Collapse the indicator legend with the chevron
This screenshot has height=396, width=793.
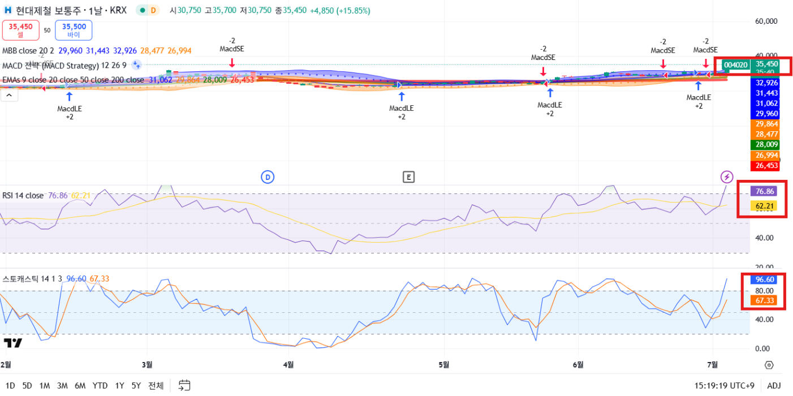click(9, 95)
